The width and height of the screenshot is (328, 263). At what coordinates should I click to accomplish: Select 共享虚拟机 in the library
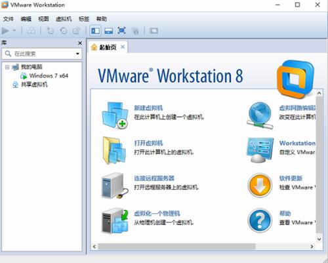pos(34,85)
